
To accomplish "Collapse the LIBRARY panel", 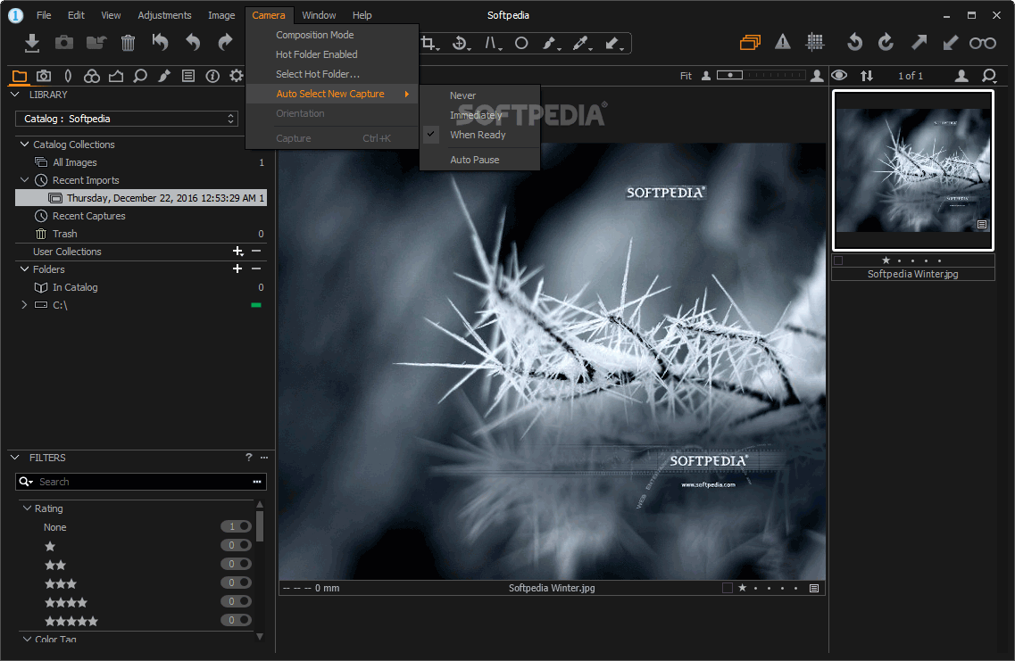I will coord(15,95).
